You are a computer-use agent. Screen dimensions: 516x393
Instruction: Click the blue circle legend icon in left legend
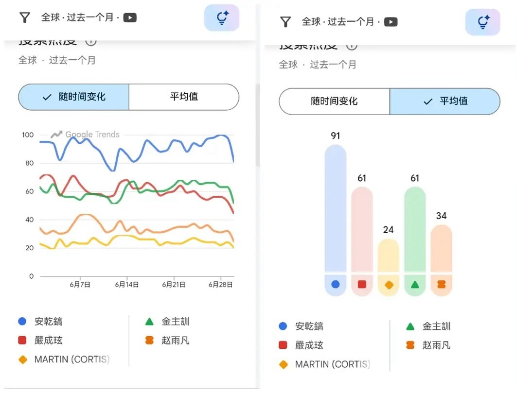tap(22, 321)
